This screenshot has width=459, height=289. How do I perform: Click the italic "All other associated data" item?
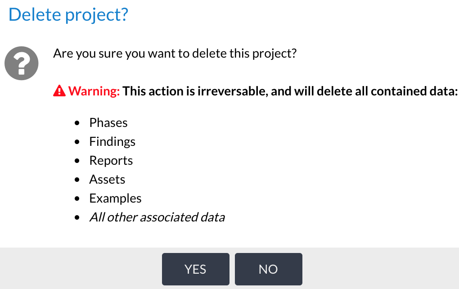pyautogui.click(x=157, y=217)
